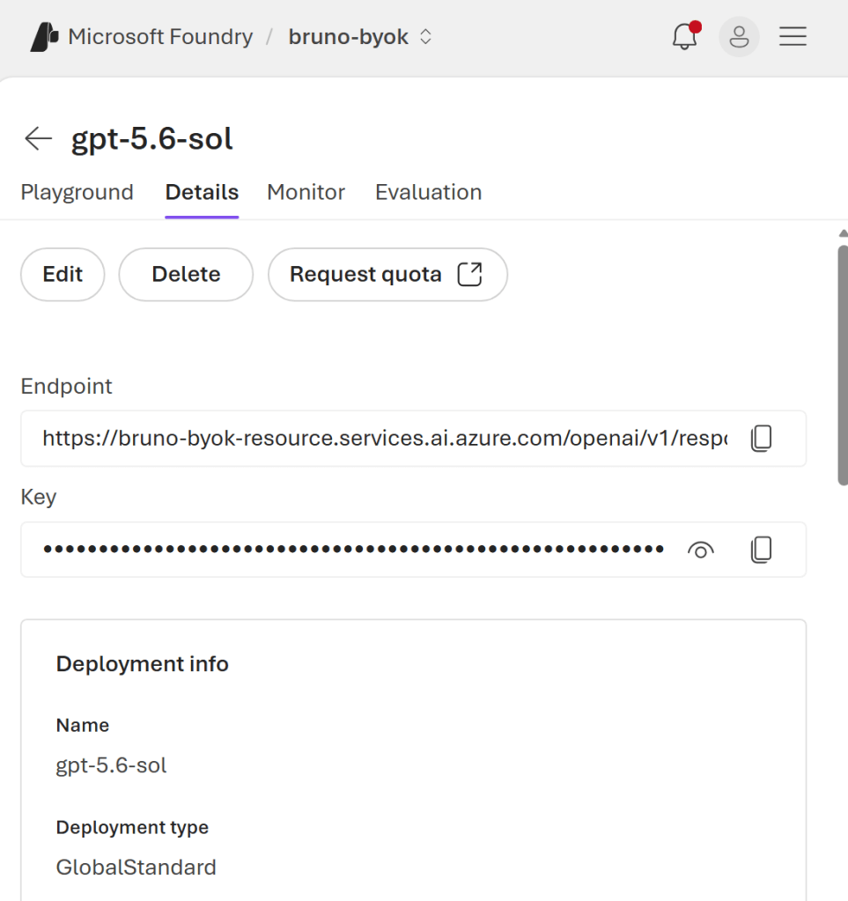
Task: Click the scrollbar up arrow
Action: [843, 233]
